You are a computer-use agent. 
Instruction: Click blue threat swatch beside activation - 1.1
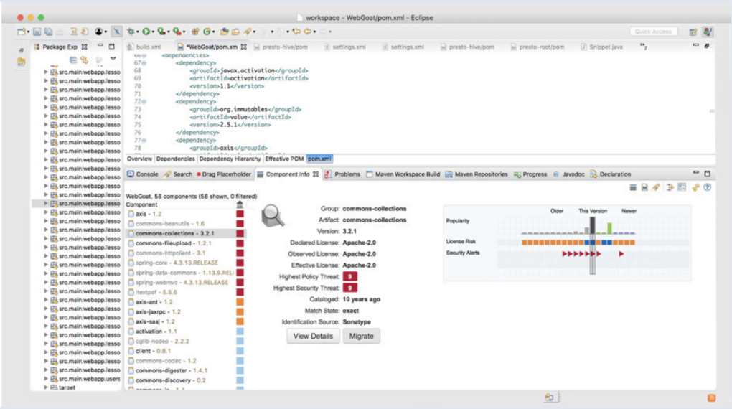[240, 332]
